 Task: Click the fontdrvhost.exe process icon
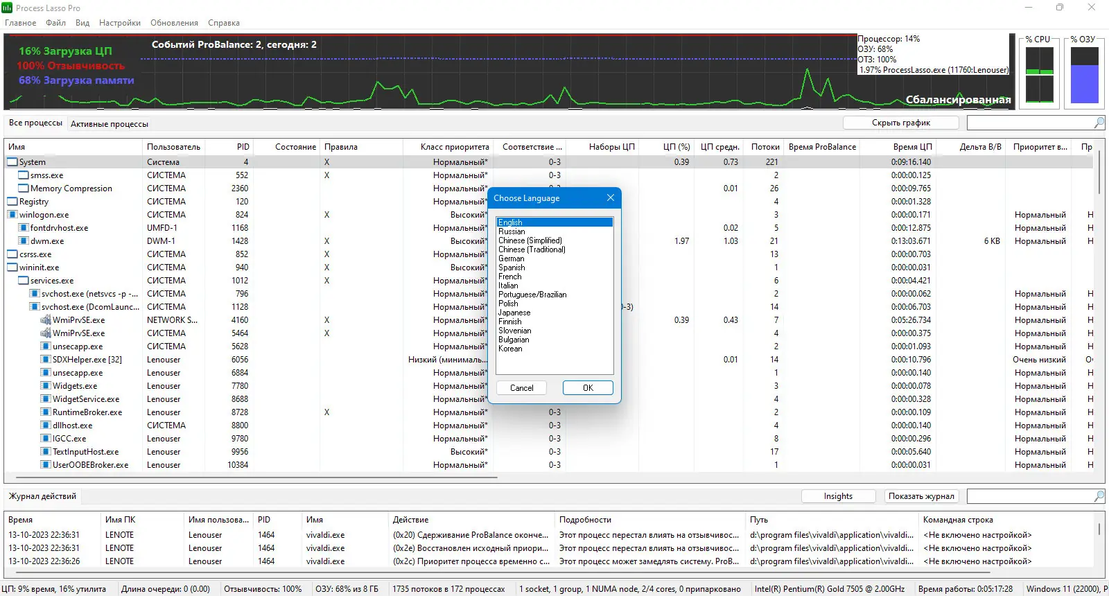click(24, 228)
